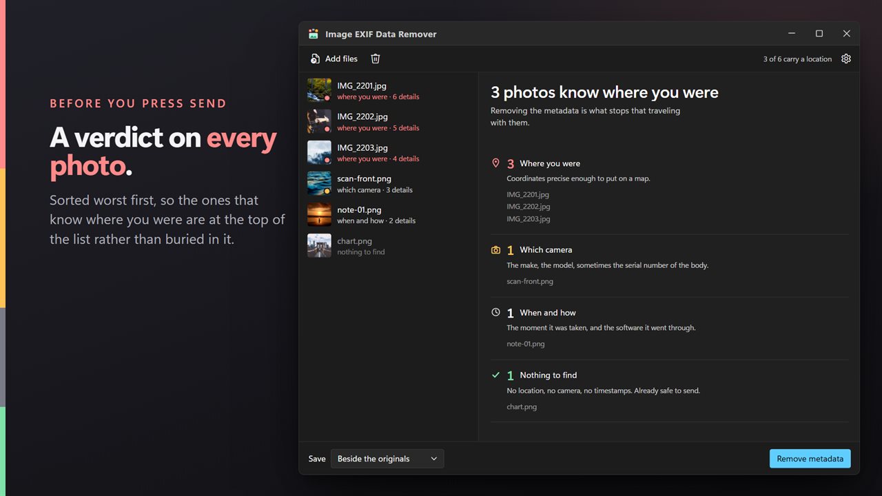Click IMG_2202.jpg in the Where you were section

click(529, 207)
